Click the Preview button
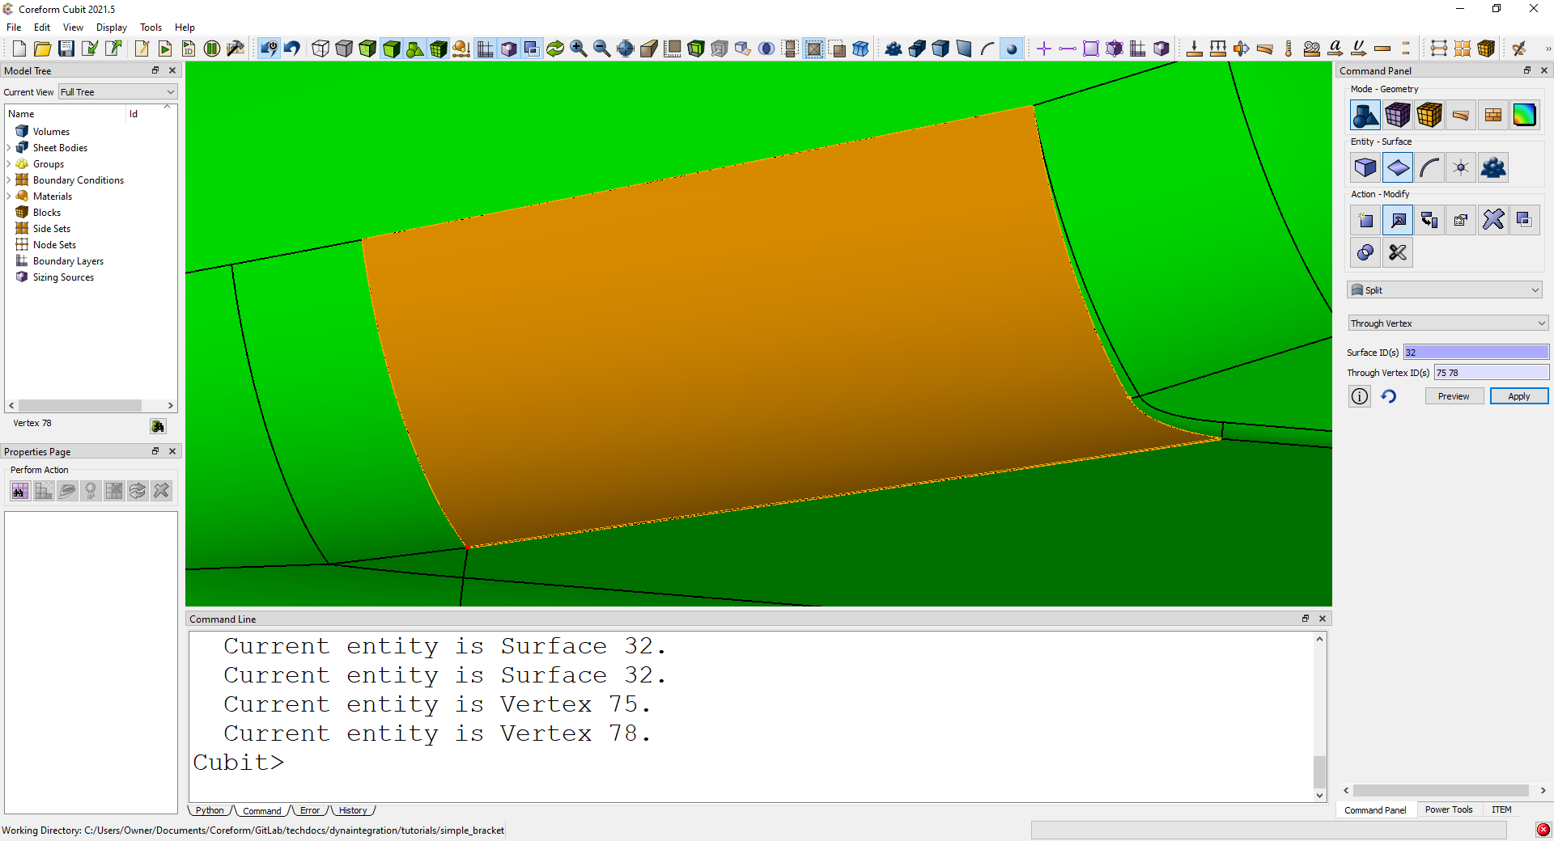This screenshot has height=841, width=1554. [1453, 396]
